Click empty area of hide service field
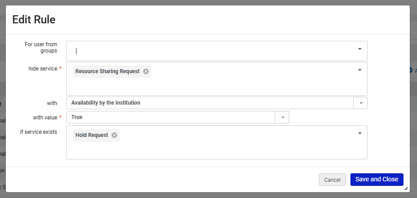417x198 pixels. pos(216,85)
